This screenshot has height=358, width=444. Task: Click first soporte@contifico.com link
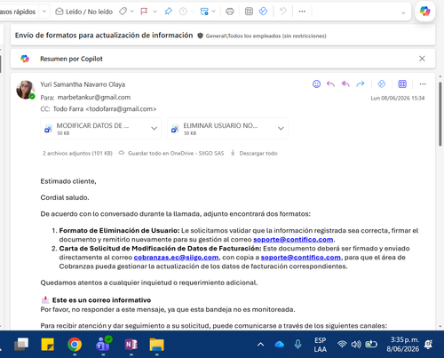[293, 239]
